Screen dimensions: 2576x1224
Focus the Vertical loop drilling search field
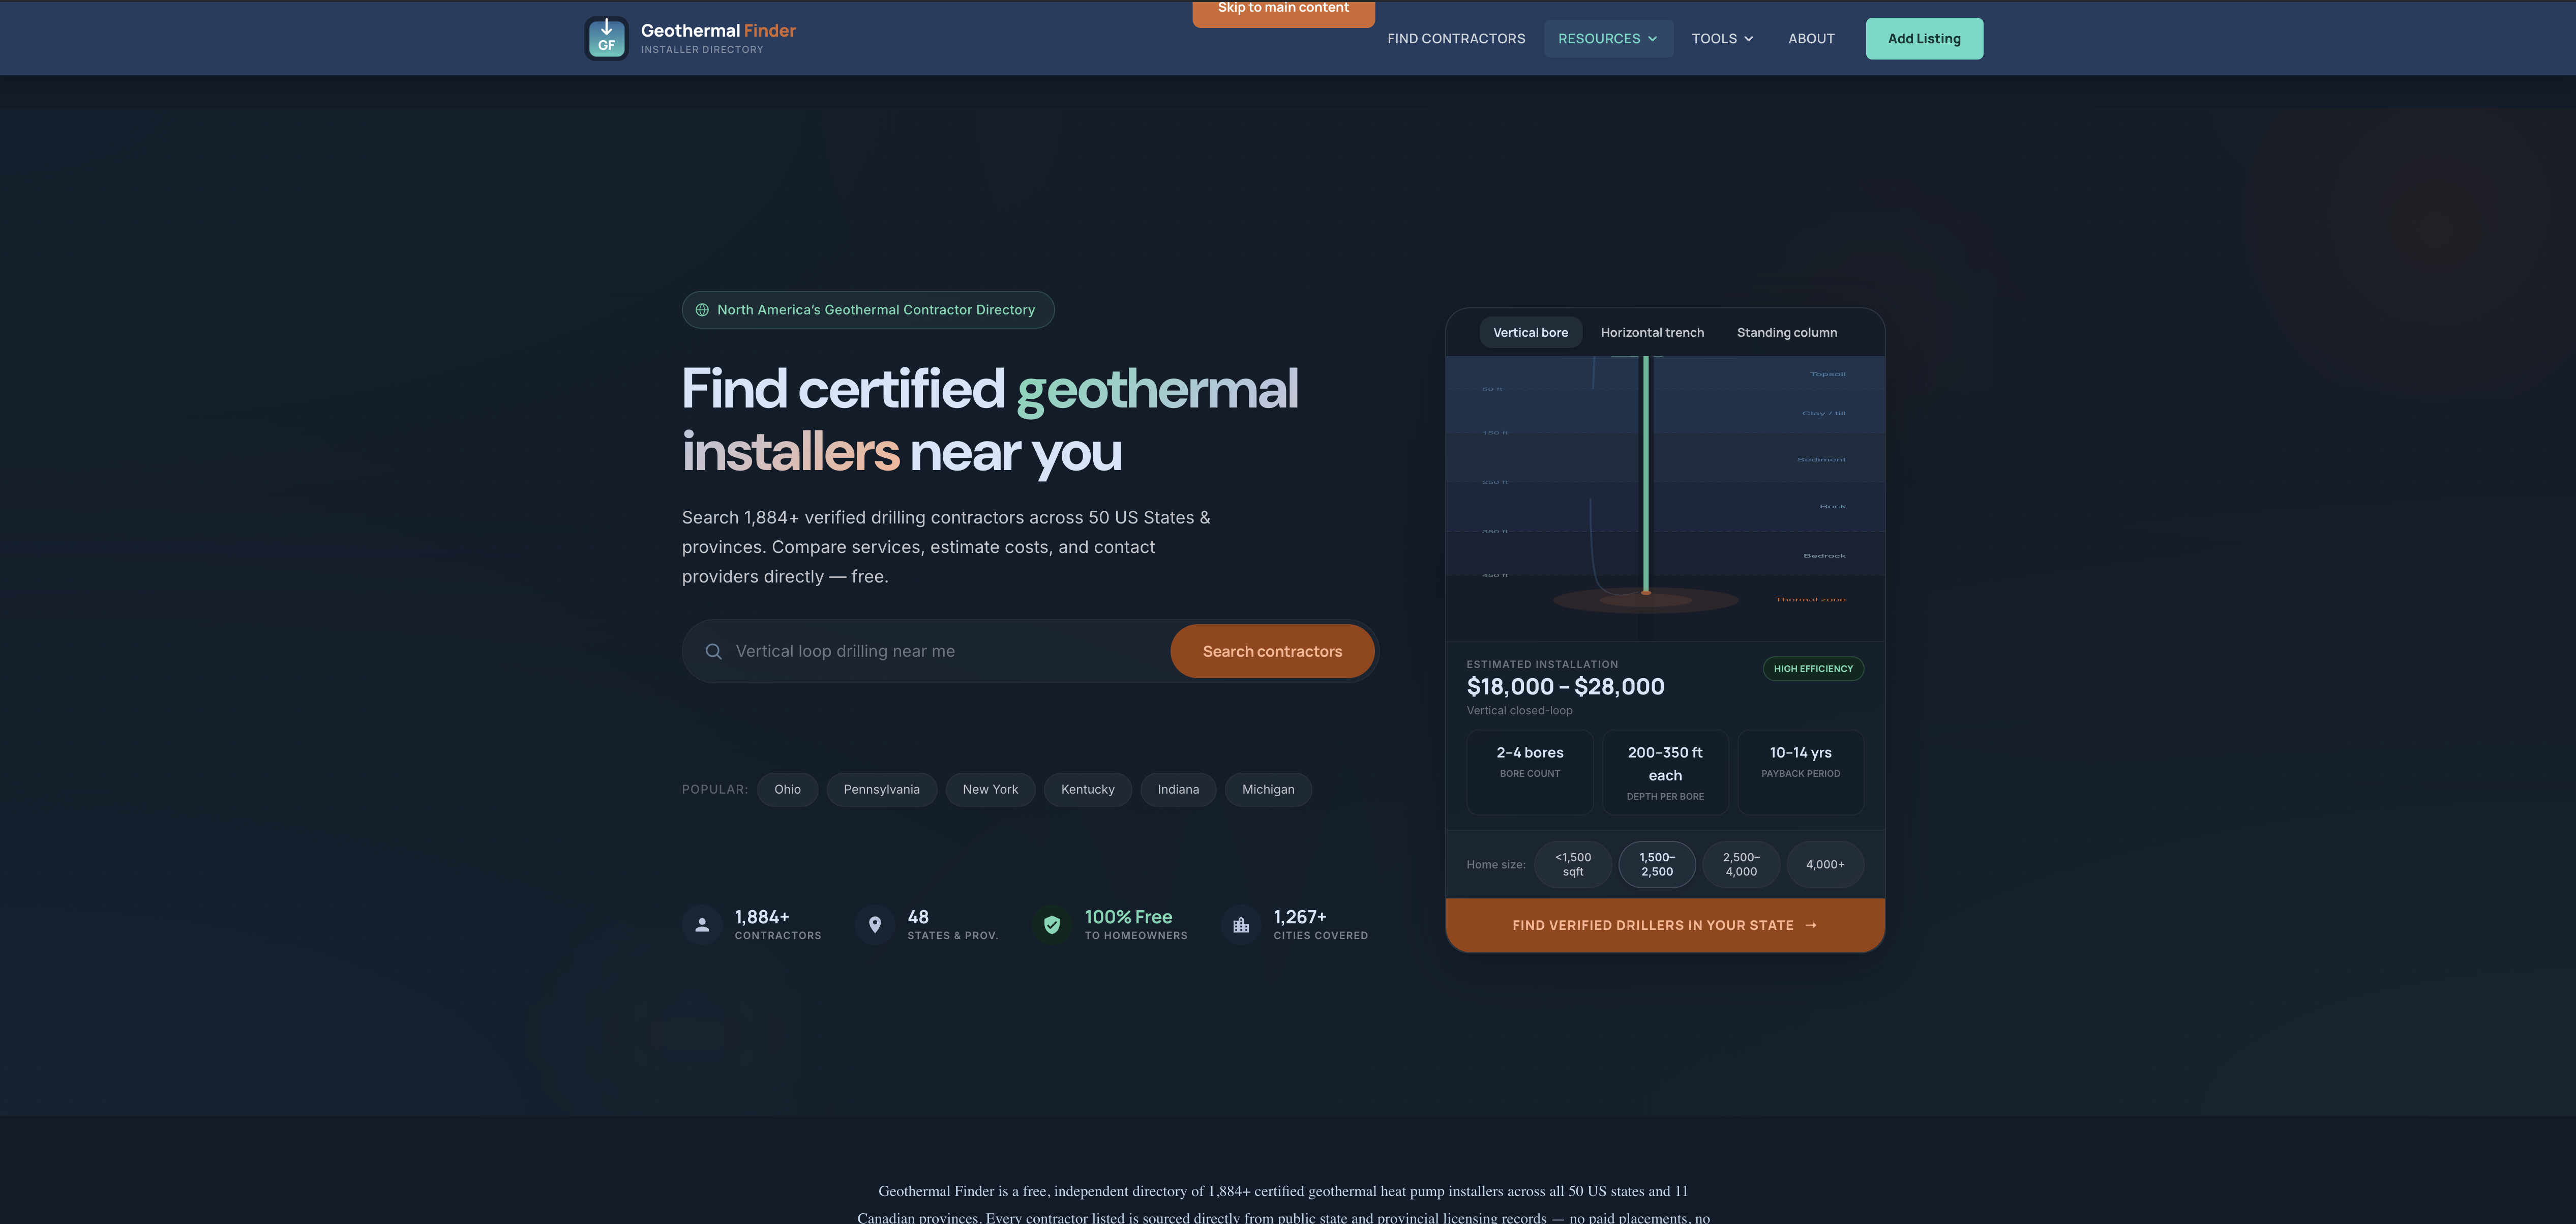[940, 652]
